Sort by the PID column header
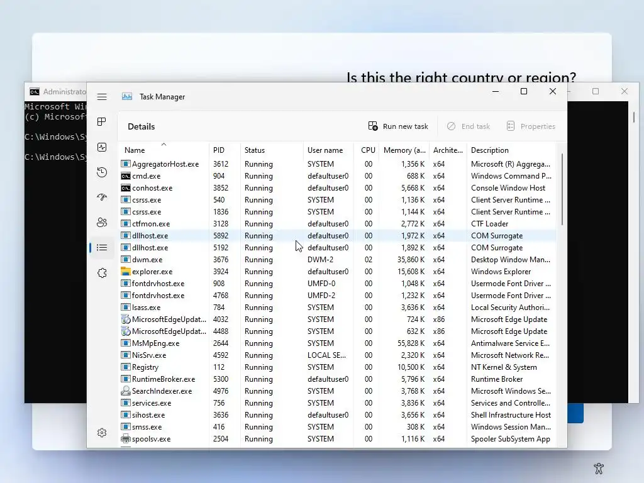 pos(225,150)
